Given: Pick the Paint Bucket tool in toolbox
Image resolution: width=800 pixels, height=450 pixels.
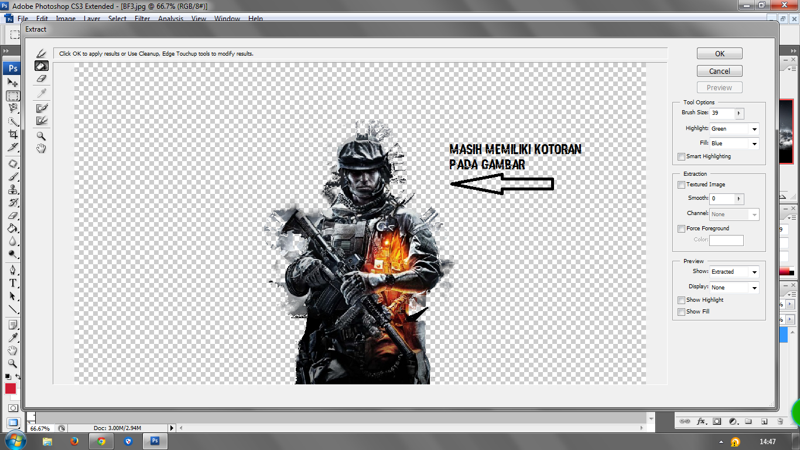Looking at the screenshot, I should click(12, 228).
